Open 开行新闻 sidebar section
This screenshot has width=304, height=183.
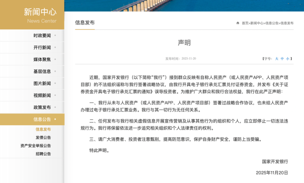[x=42, y=48]
